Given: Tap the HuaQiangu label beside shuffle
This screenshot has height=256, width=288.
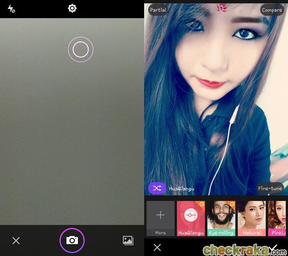Looking at the screenshot, I should coord(181,189).
